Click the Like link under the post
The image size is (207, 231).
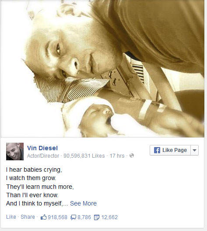pos(11,217)
